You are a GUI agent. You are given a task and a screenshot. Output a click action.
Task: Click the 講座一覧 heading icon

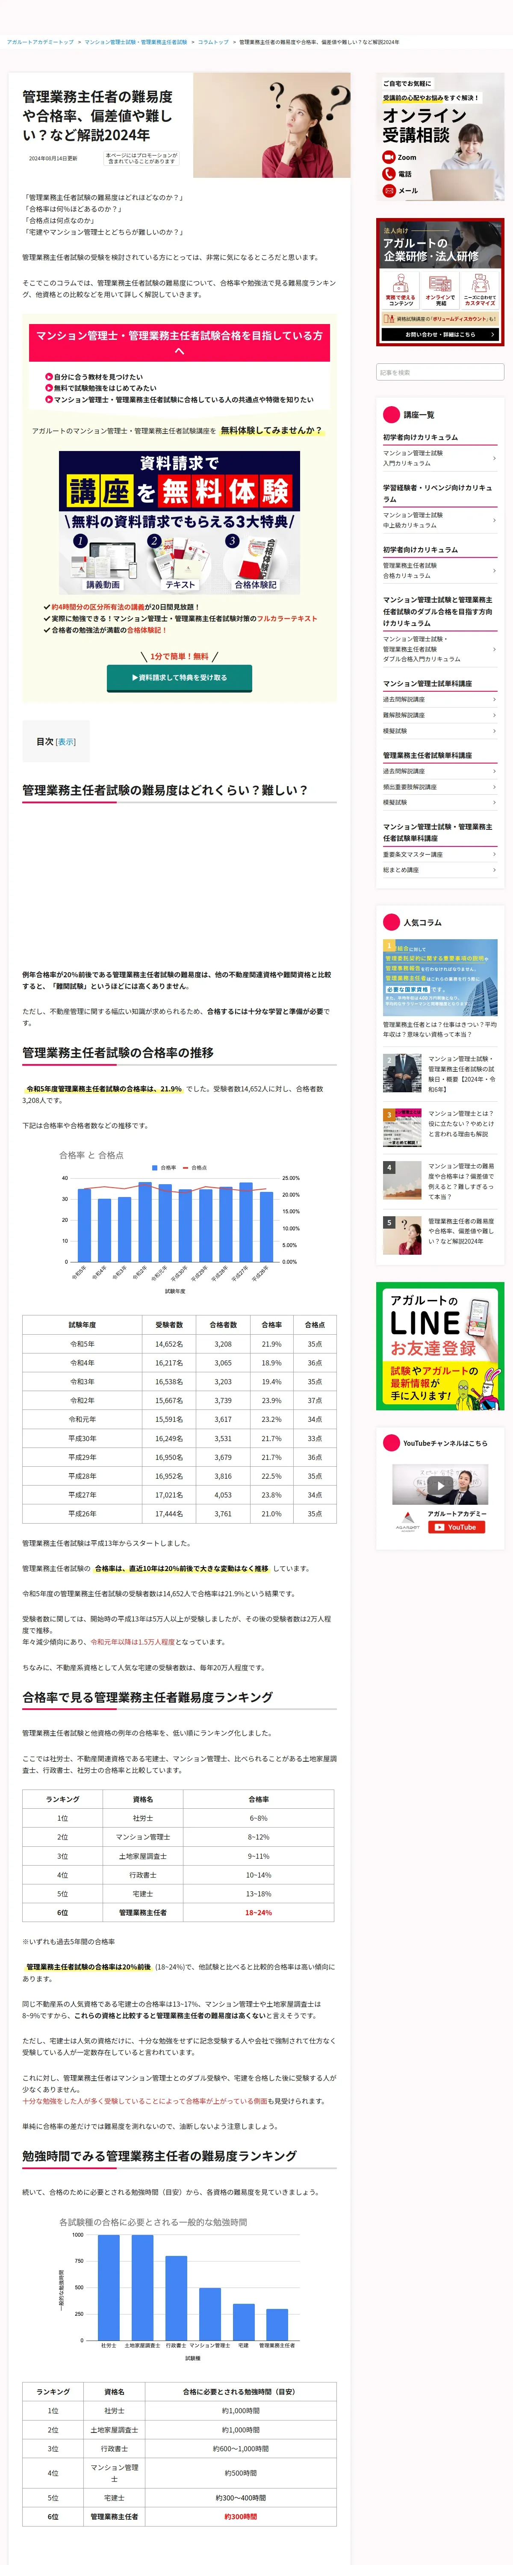[392, 414]
